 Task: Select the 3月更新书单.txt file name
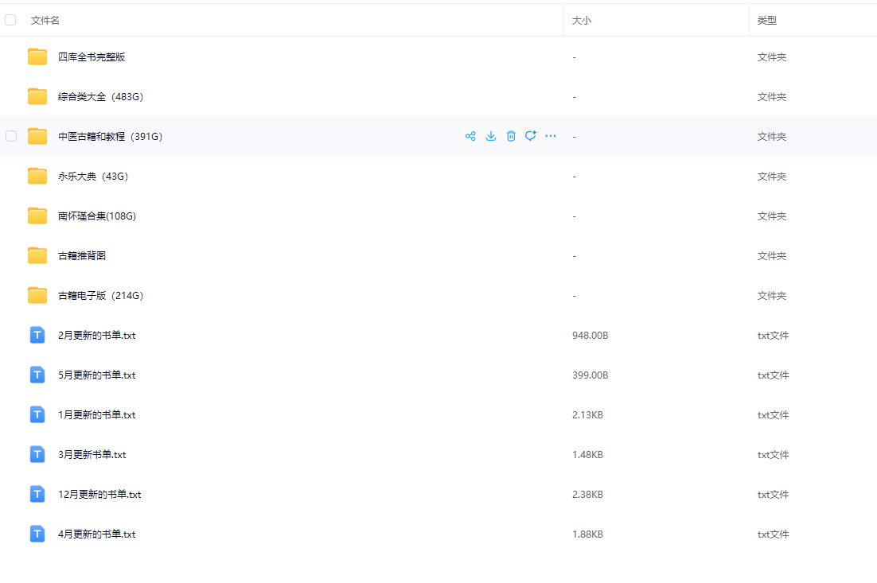point(92,455)
